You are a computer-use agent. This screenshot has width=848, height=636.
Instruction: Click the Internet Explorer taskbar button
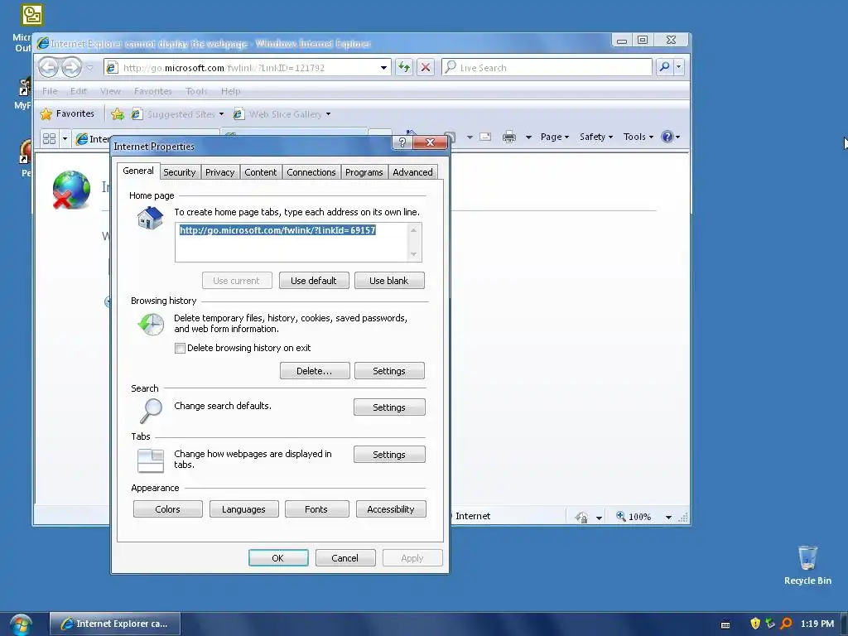[115, 624]
